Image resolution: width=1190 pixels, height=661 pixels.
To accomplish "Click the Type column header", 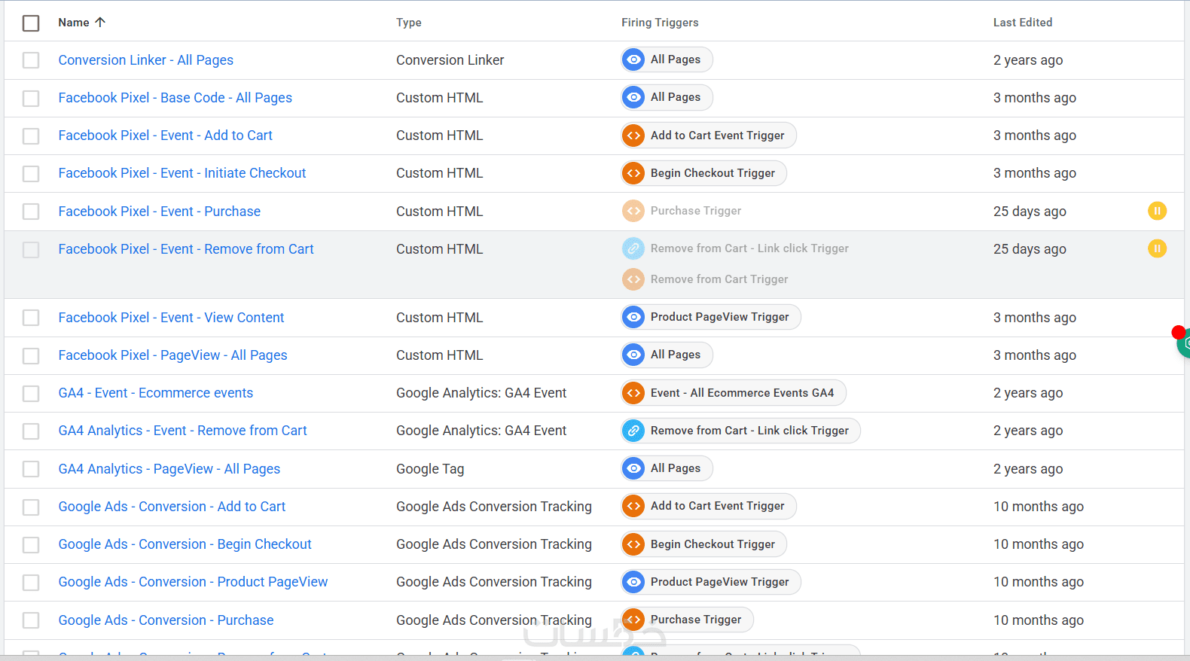I will point(409,23).
